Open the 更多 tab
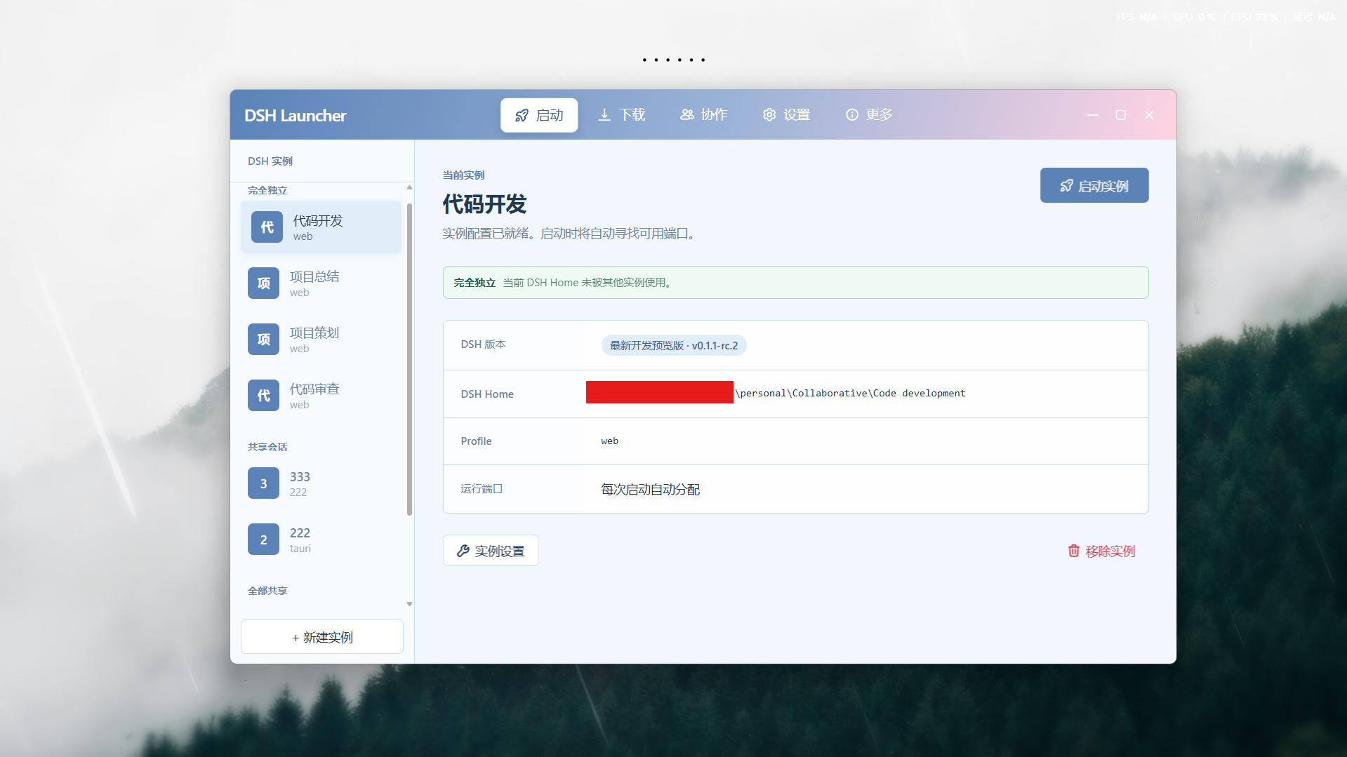The height and width of the screenshot is (757, 1347). (869, 115)
